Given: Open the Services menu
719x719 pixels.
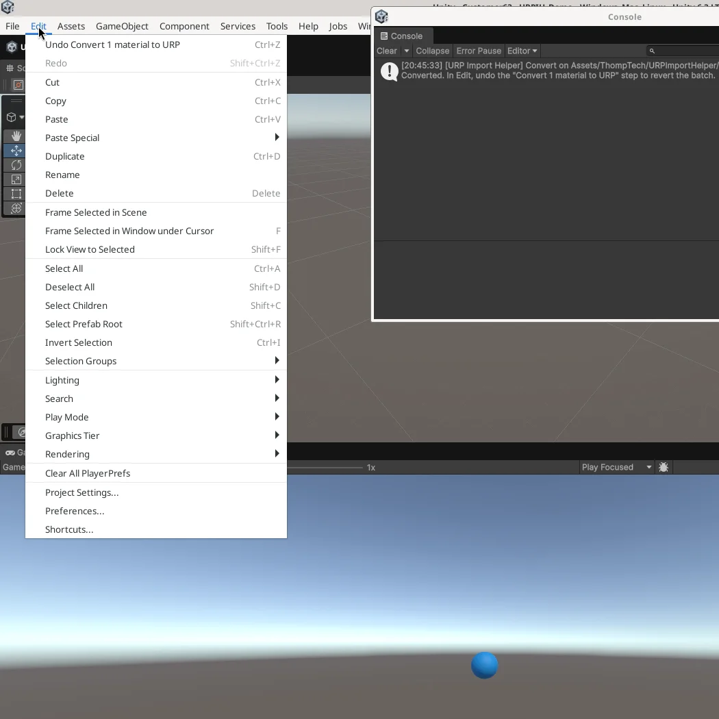Looking at the screenshot, I should click(238, 26).
